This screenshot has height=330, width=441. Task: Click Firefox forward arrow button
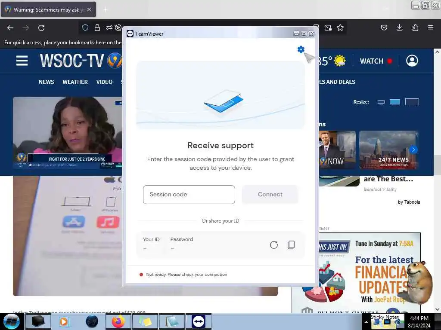pyautogui.click(x=26, y=28)
